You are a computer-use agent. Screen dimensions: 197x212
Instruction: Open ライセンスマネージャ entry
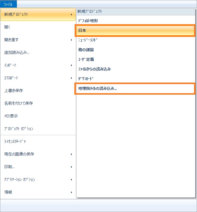point(38,142)
